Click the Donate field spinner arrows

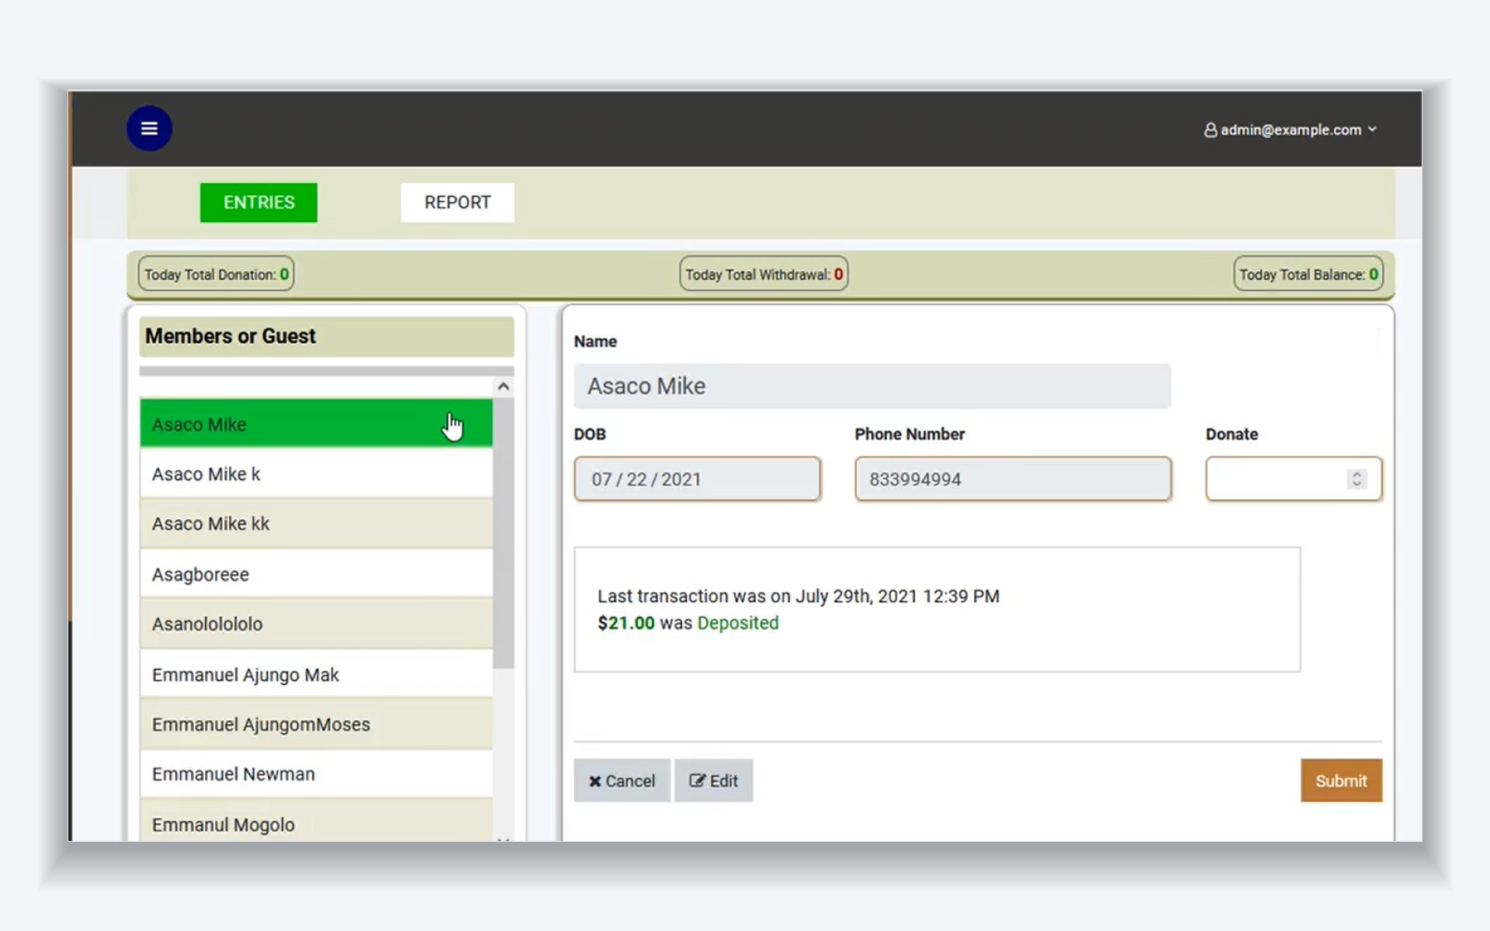coord(1357,479)
